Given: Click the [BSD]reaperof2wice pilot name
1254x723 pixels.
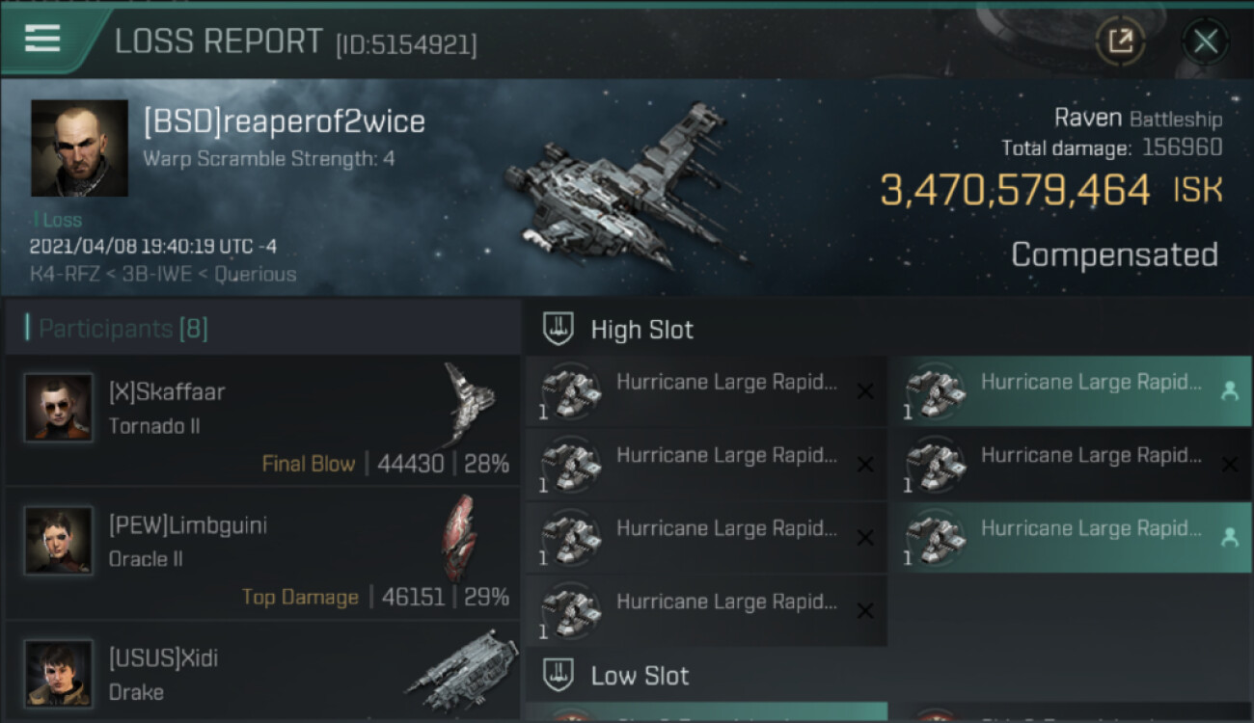Looking at the screenshot, I should pos(285,121).
